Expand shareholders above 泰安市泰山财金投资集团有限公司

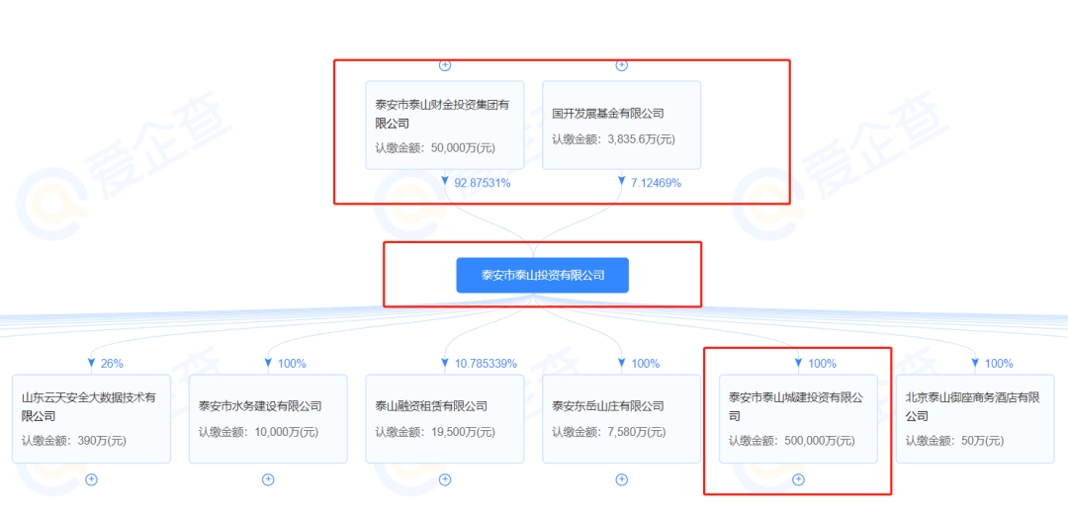445,65
